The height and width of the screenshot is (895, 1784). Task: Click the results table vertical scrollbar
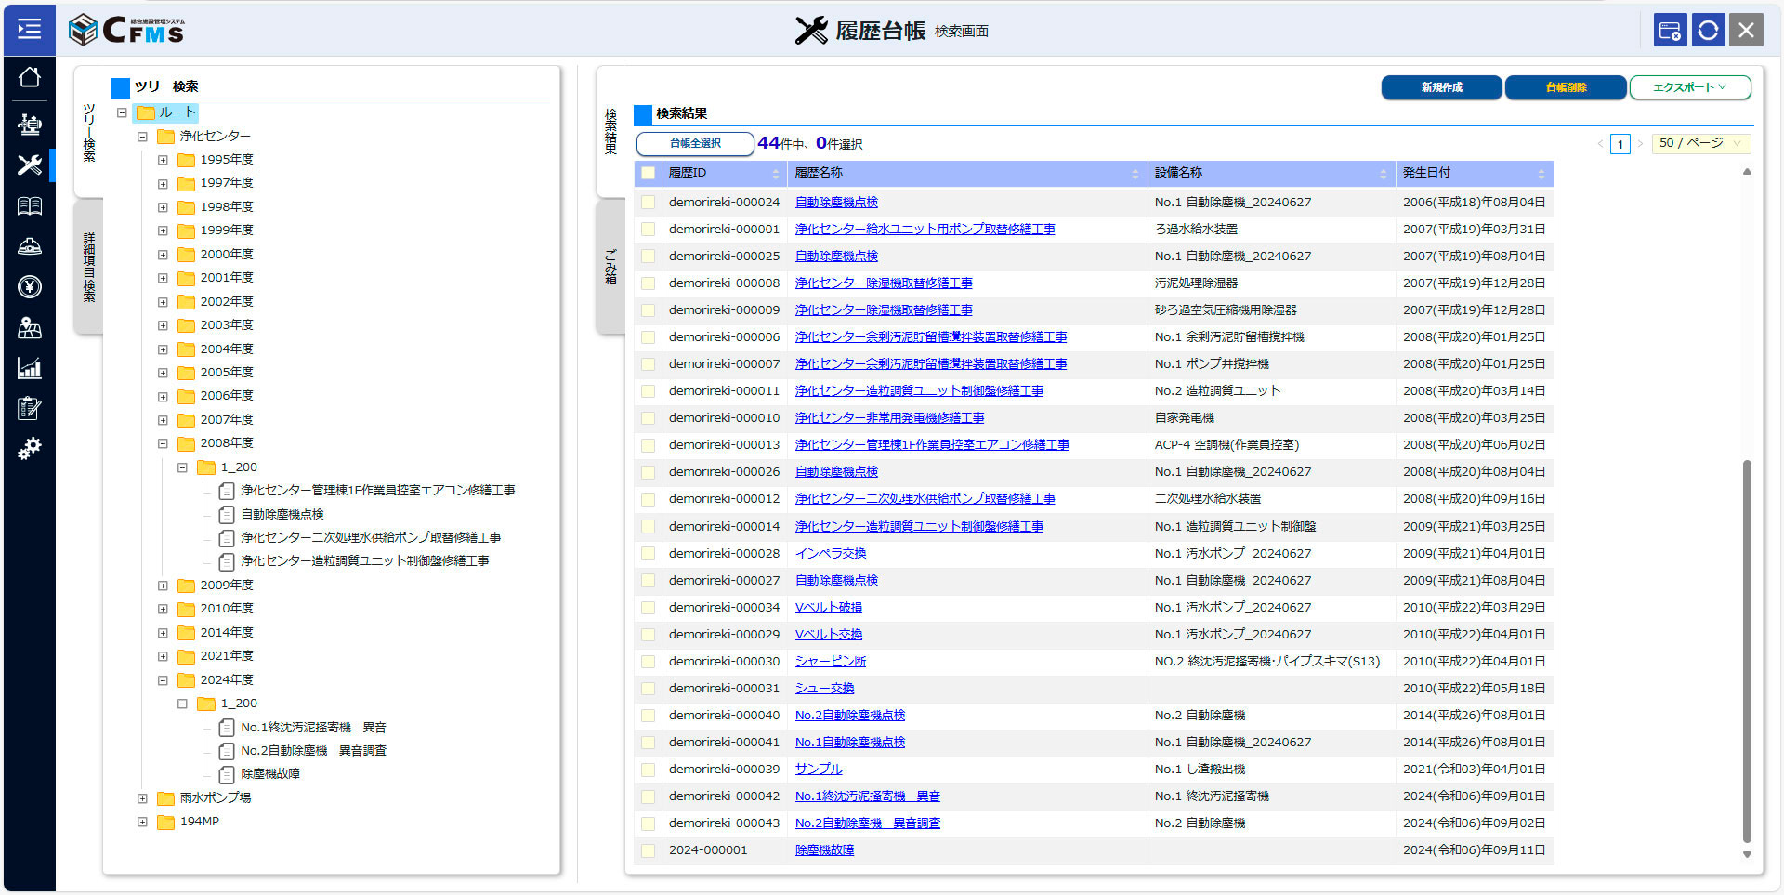point(1747,651)
